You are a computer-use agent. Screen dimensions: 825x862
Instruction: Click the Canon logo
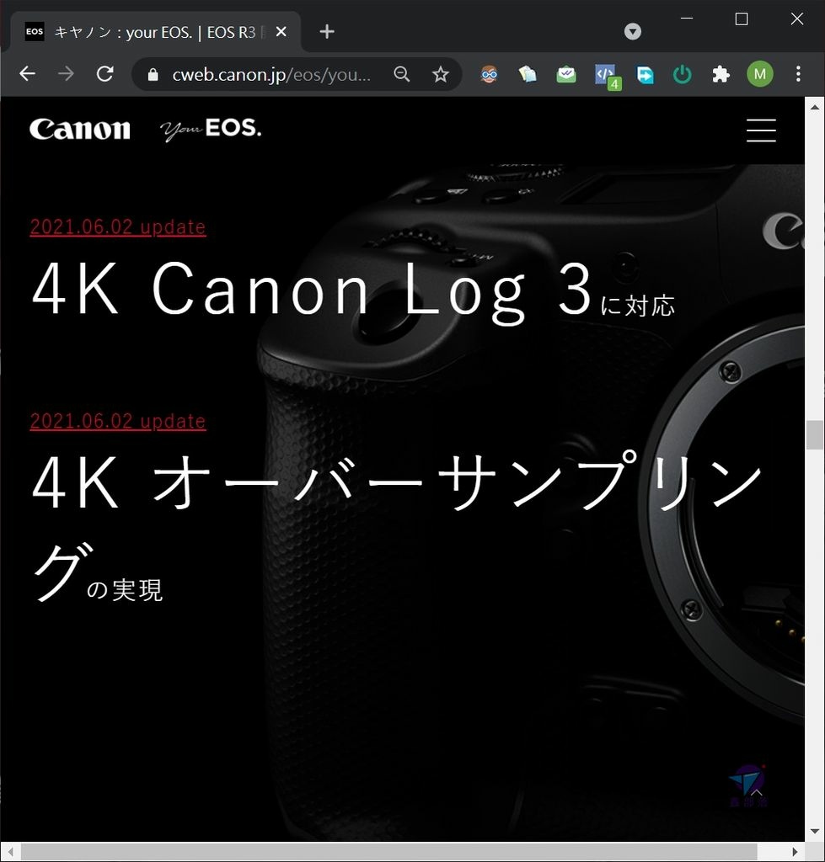pos(80,129)
